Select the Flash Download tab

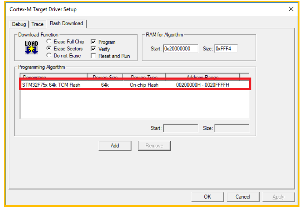pyautogui.click(x=66, y=23)
